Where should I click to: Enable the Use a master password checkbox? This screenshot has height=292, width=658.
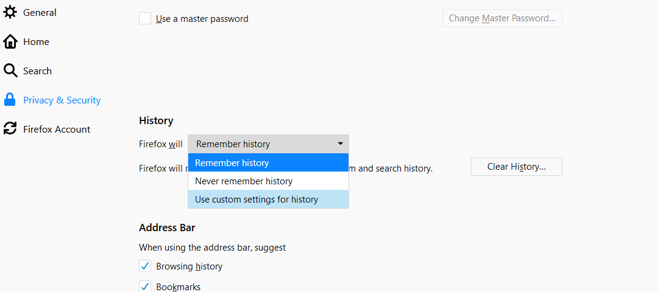click(145, 18)
